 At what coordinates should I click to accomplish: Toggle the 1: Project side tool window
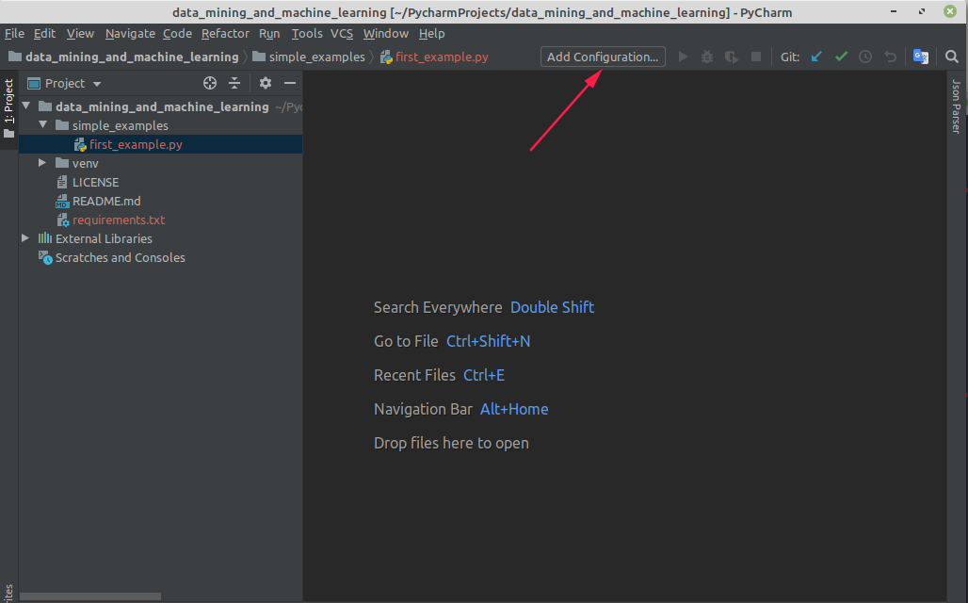tap(8, 108)
